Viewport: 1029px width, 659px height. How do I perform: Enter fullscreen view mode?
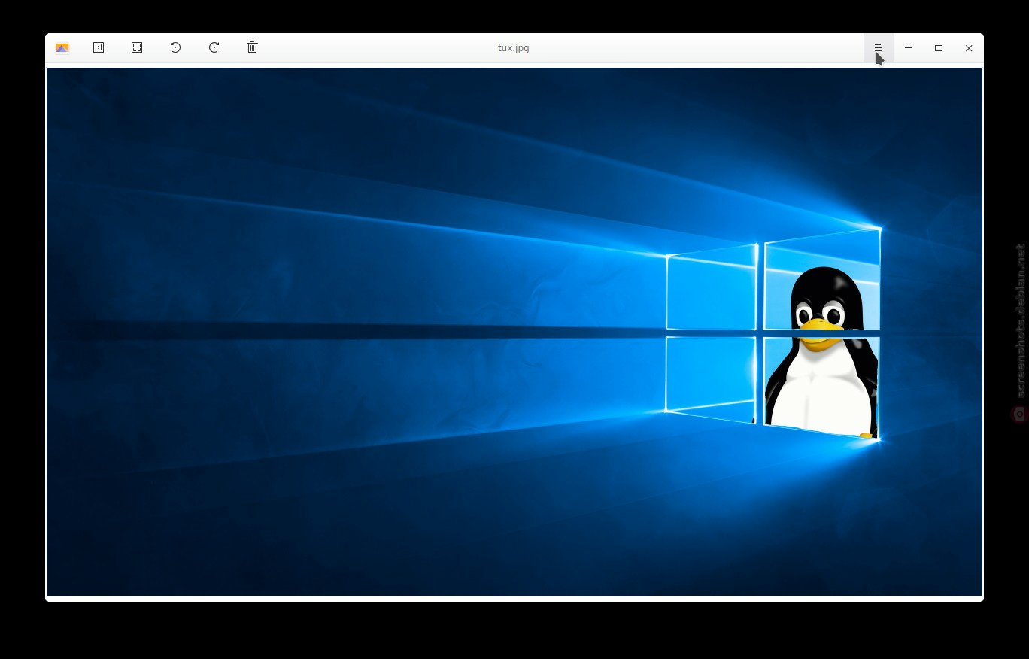pyautogui.click(x=137, y=47)
